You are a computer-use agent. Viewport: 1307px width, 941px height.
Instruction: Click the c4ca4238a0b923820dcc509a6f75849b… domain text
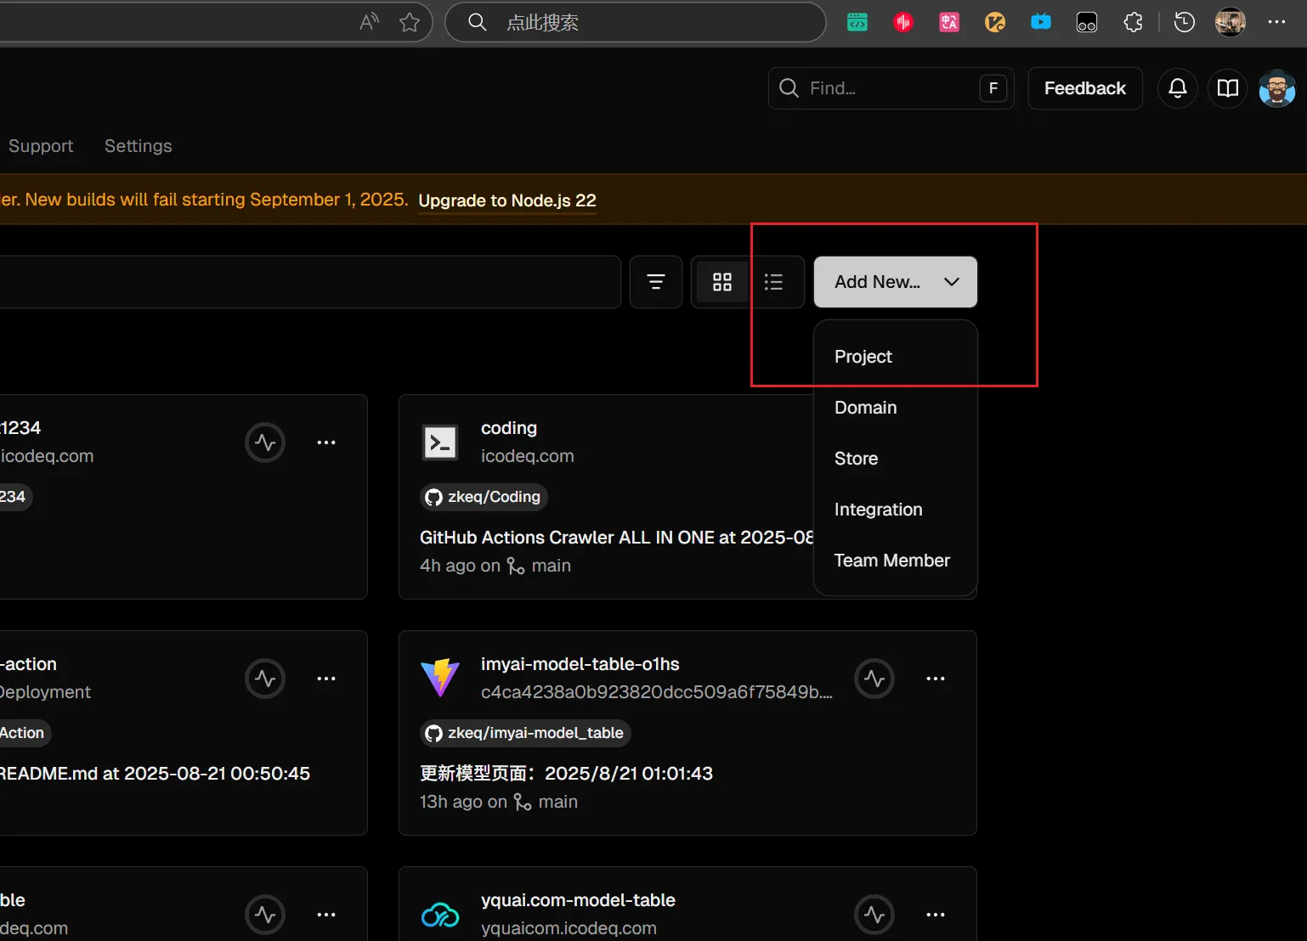point(657,692)
